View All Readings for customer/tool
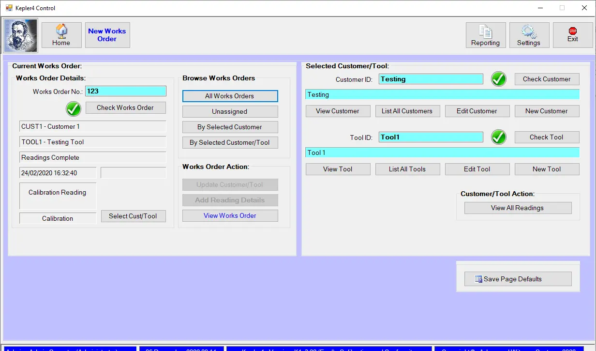Viewport: 596px width, 351px height. tap(517, 208)
